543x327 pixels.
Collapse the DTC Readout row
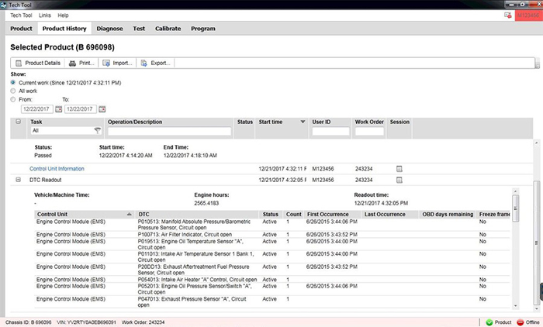(x=19, y=180)
